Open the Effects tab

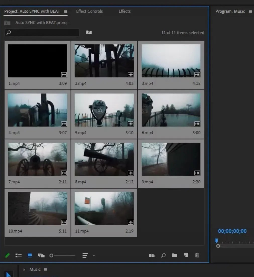tap(124, 11)
